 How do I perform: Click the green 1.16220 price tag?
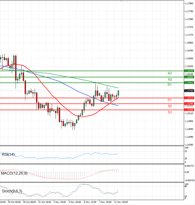point(189,71)
